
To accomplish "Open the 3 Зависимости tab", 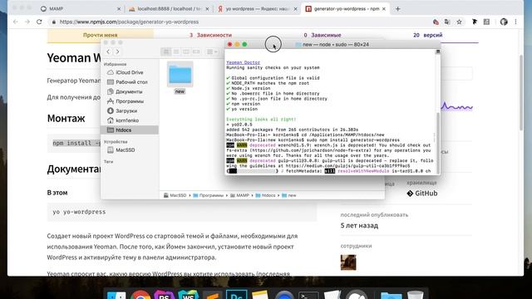I will (x=210, y=35).
